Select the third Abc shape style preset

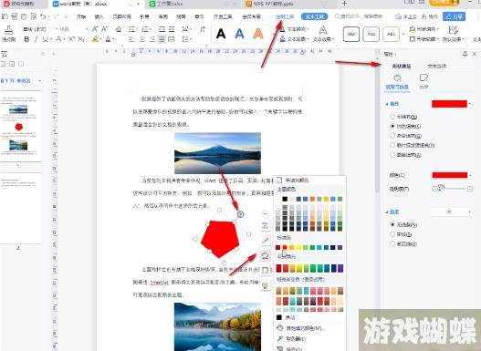(391, 34)
